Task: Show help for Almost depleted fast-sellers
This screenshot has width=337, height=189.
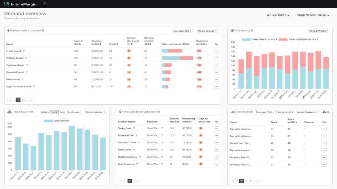Action: coord(159,112)
